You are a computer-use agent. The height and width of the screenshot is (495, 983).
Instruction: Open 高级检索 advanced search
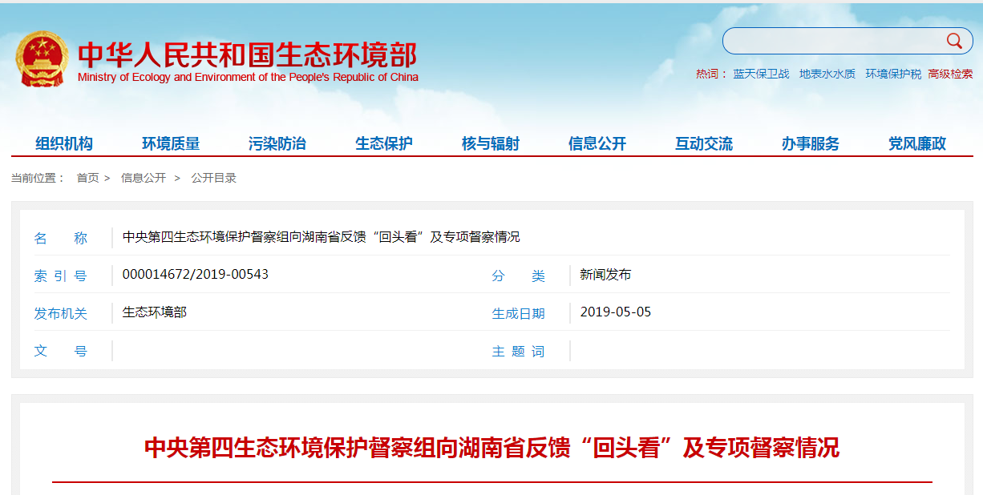950,74
